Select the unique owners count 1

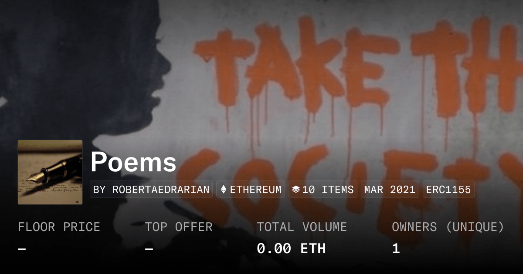coord(396,249)
